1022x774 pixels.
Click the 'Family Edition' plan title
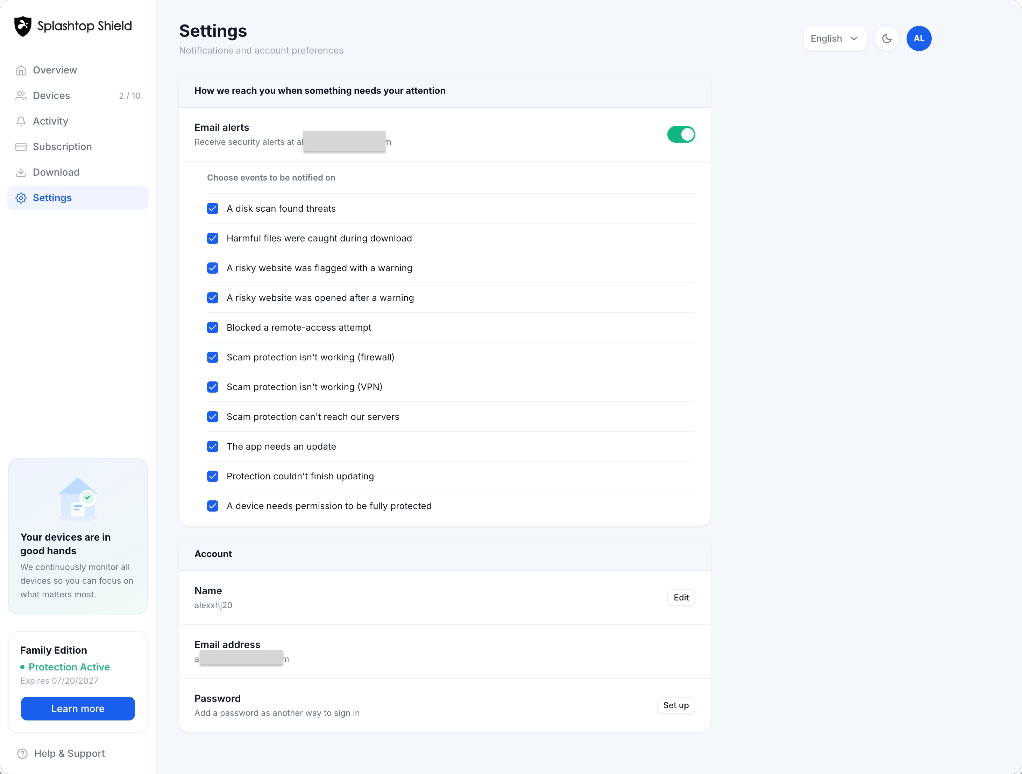54,650
